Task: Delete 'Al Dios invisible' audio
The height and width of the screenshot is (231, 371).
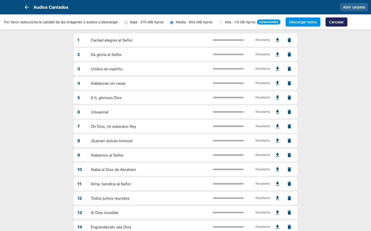Action: [x=289, y=213]
